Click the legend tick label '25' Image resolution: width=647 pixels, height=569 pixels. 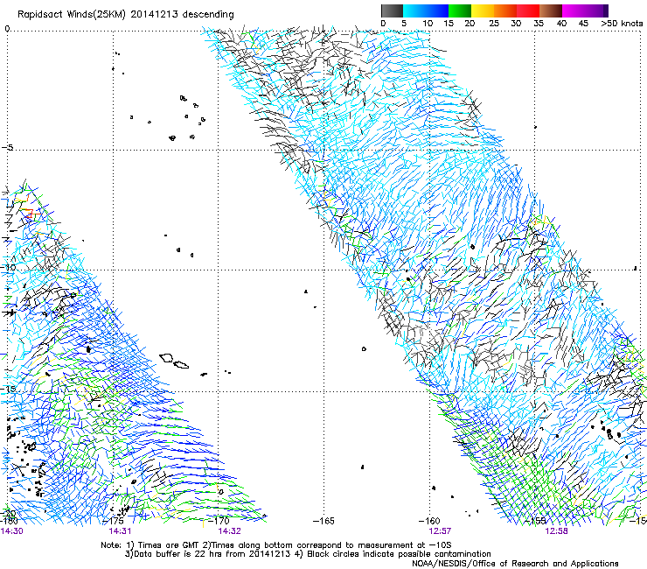(494, 24)
